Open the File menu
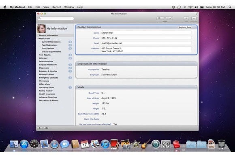 (x=30, y=7)
